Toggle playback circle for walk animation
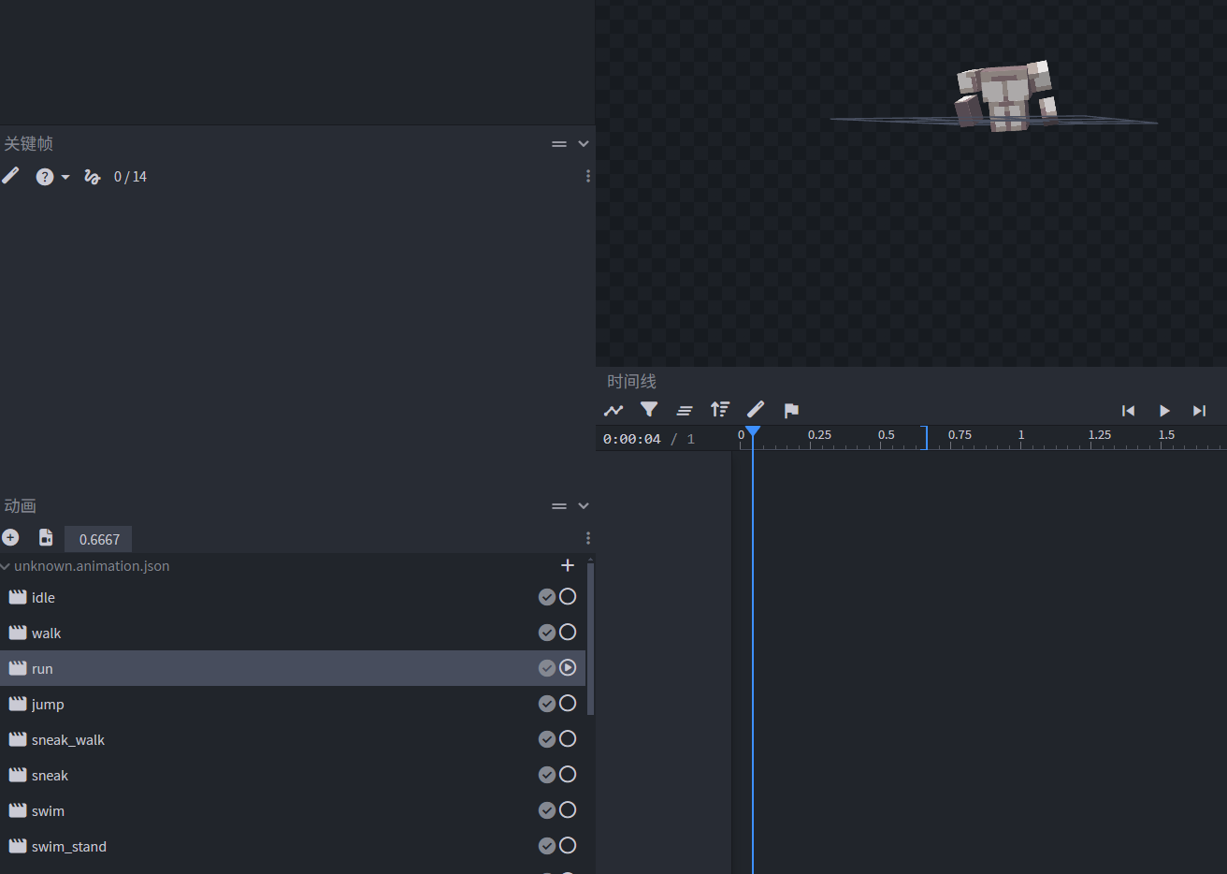The height and width of the screenshot is (874, 1227). tap(568, 633)
